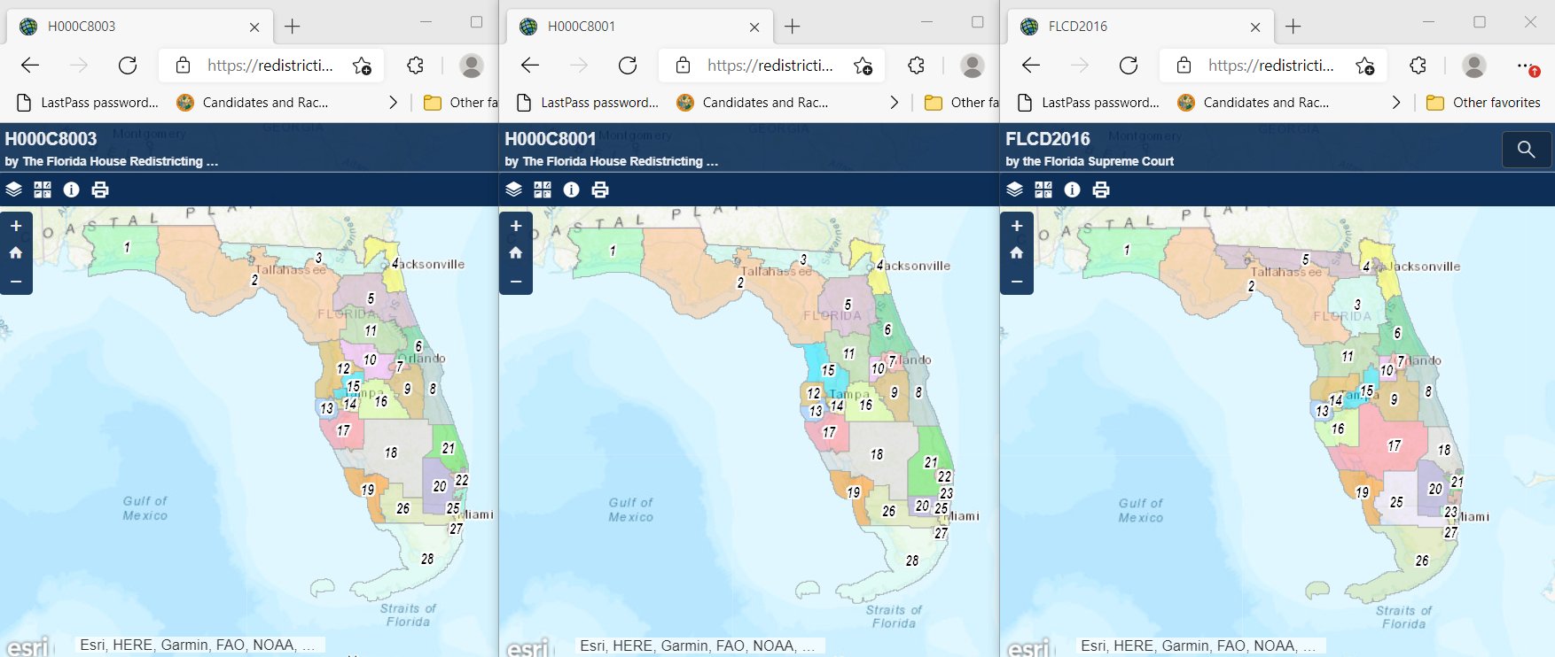Screen dimensions: 1555x657
Task: Expand bookmarks overflow chevron in first window
Action: pyautogui.click(x=393, y=103)
